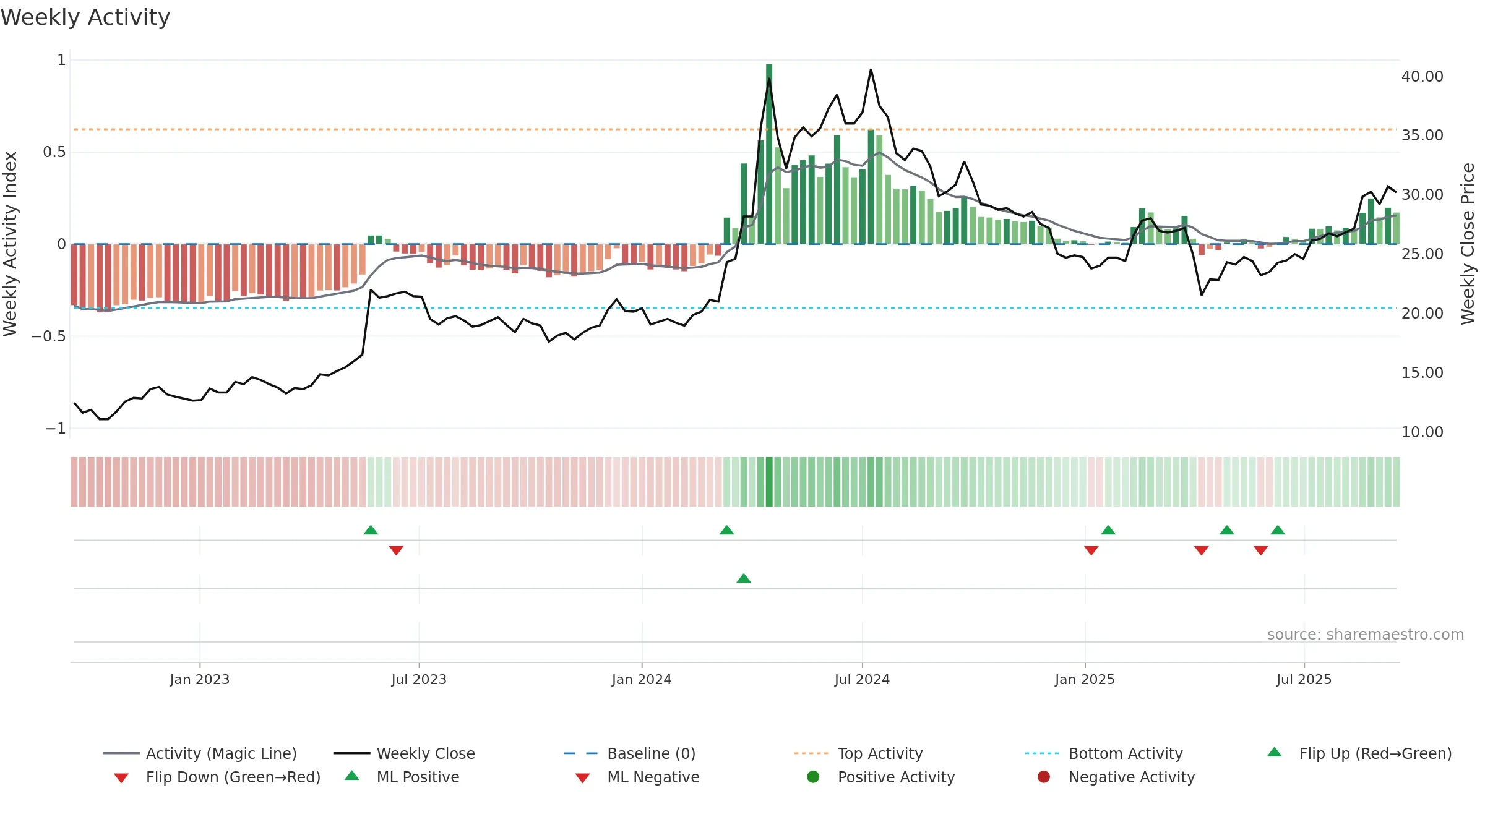Click the Negative Activity red circle legend icon
This screenshot has height=835, width=1485.
pos(1044,777)
